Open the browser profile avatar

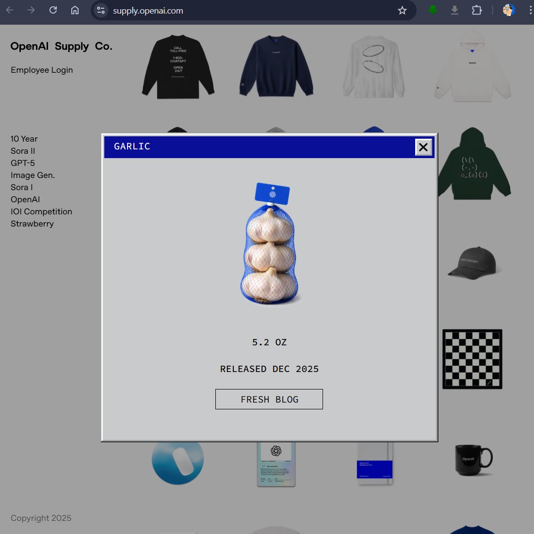pos(508,10)
